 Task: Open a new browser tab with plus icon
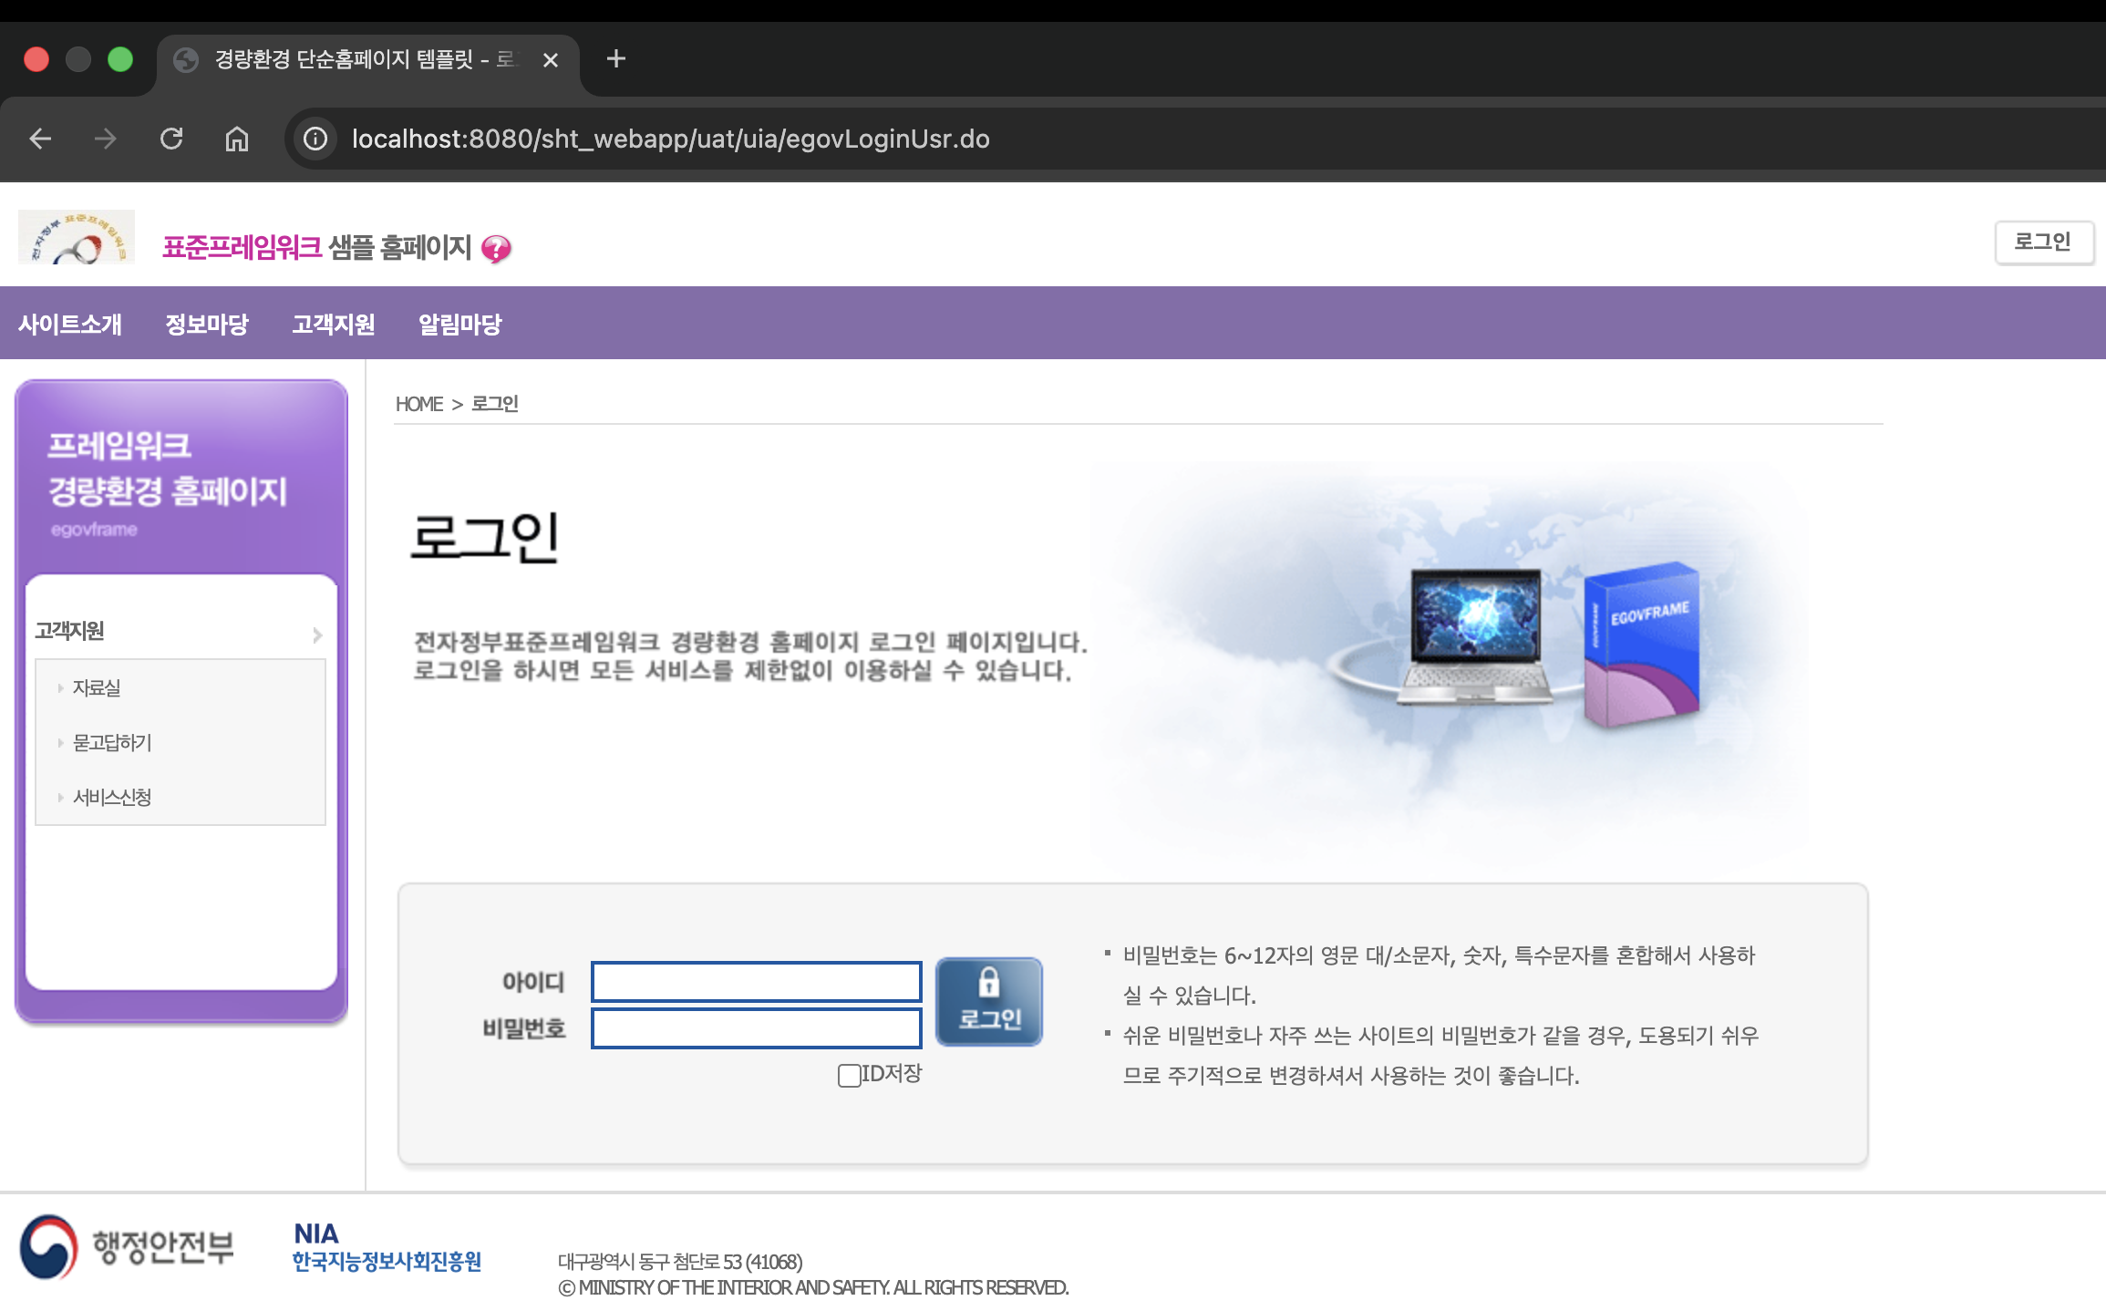(616, 59)
